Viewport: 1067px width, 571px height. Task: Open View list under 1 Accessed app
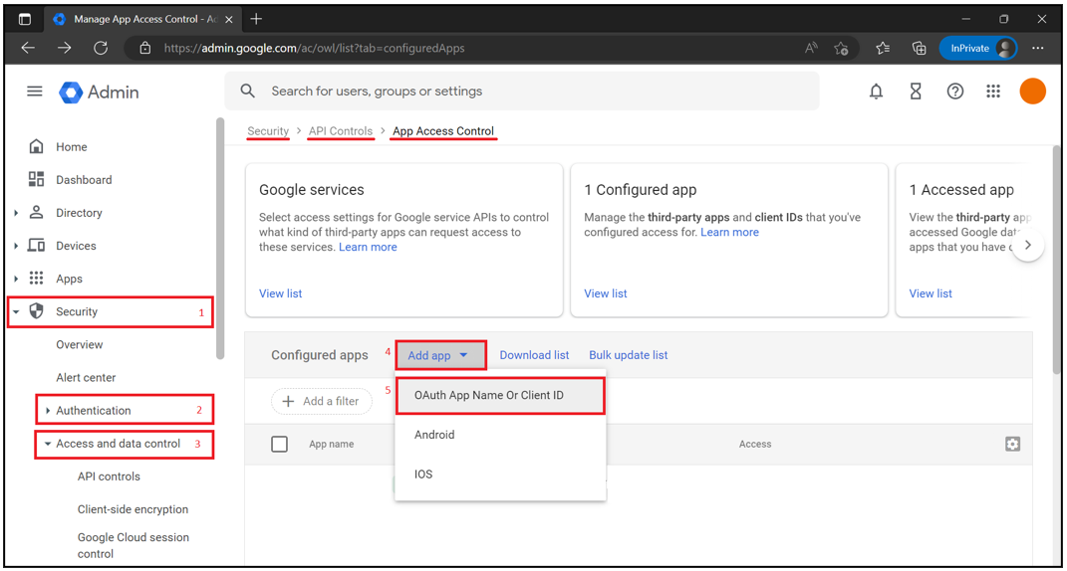pyautogui.click(x=931, y=293)
